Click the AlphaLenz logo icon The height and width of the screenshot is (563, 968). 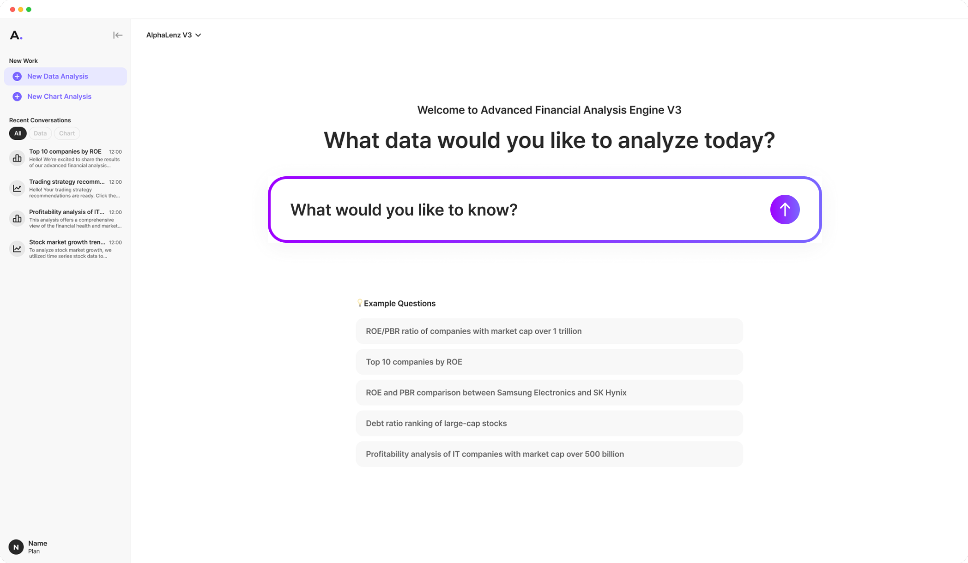16,35
